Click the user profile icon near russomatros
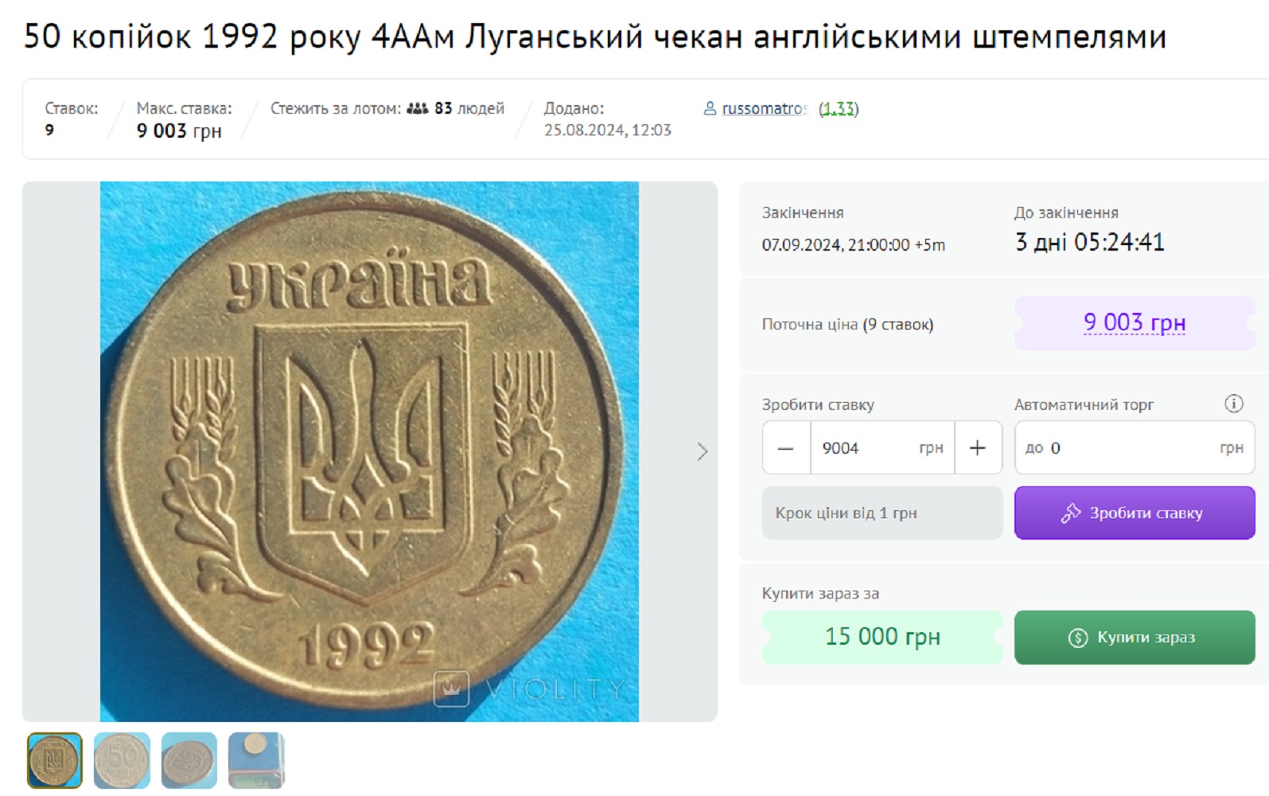 click(710, 107)
